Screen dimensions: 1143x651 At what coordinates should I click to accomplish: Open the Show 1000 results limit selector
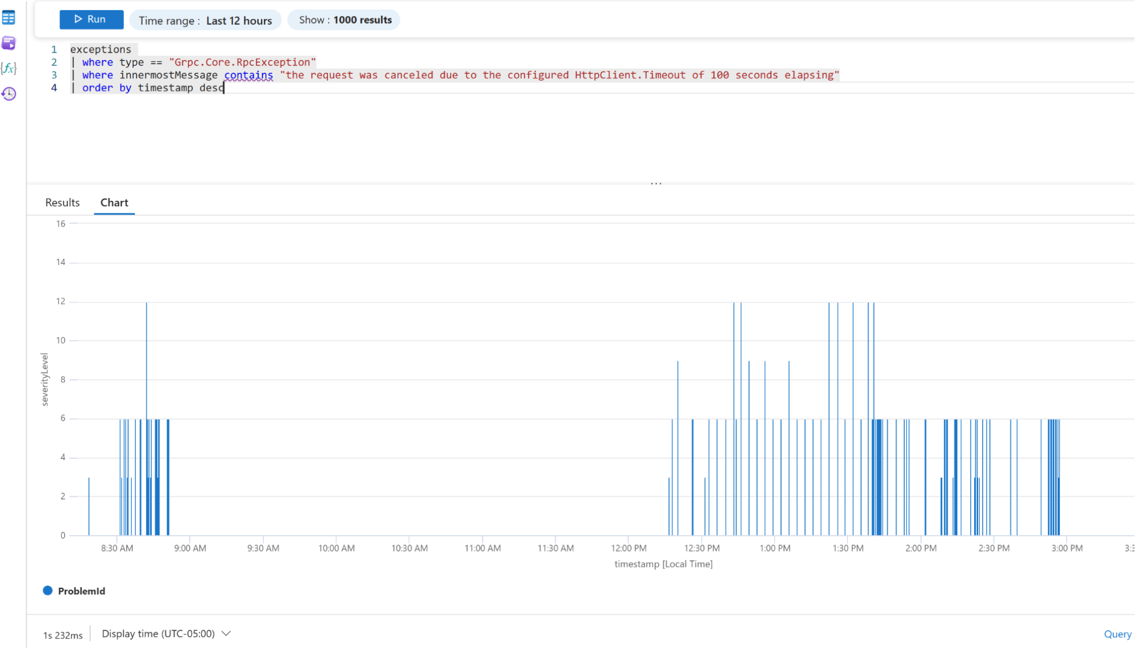[344, 20]
